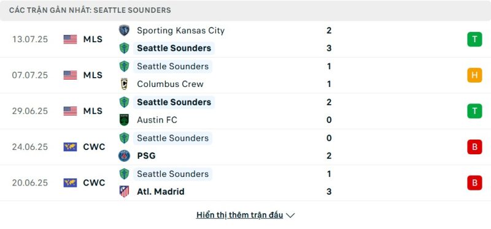Viewport: 491px width, 229px height.
Task: Click the 'Các trận gần nhất: Seattle Sounders' header
Action: pos(90,10)
